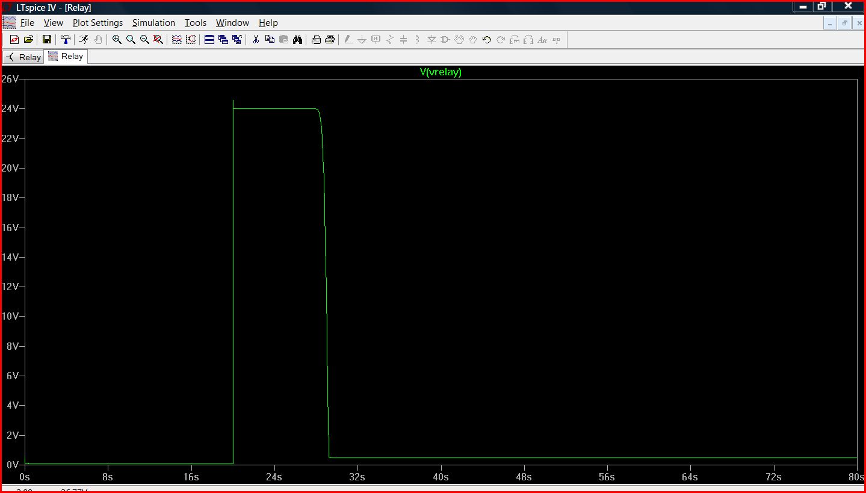Click the plot icon left of File menu
This screenshot has width=866, height=493.
[x=9, y=22]
